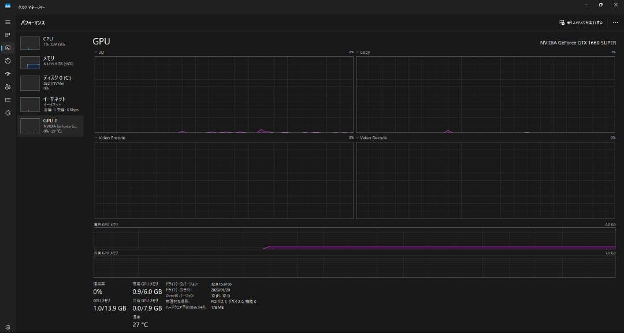Viewport: 624px width, 333px height.
Task: Open the Services page icon
Action: (8, 113)
